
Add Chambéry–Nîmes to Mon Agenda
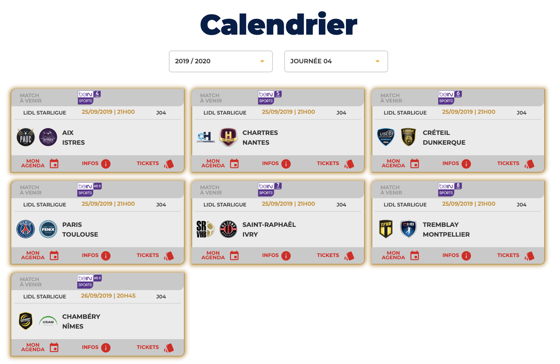click(x=40, y=347)
